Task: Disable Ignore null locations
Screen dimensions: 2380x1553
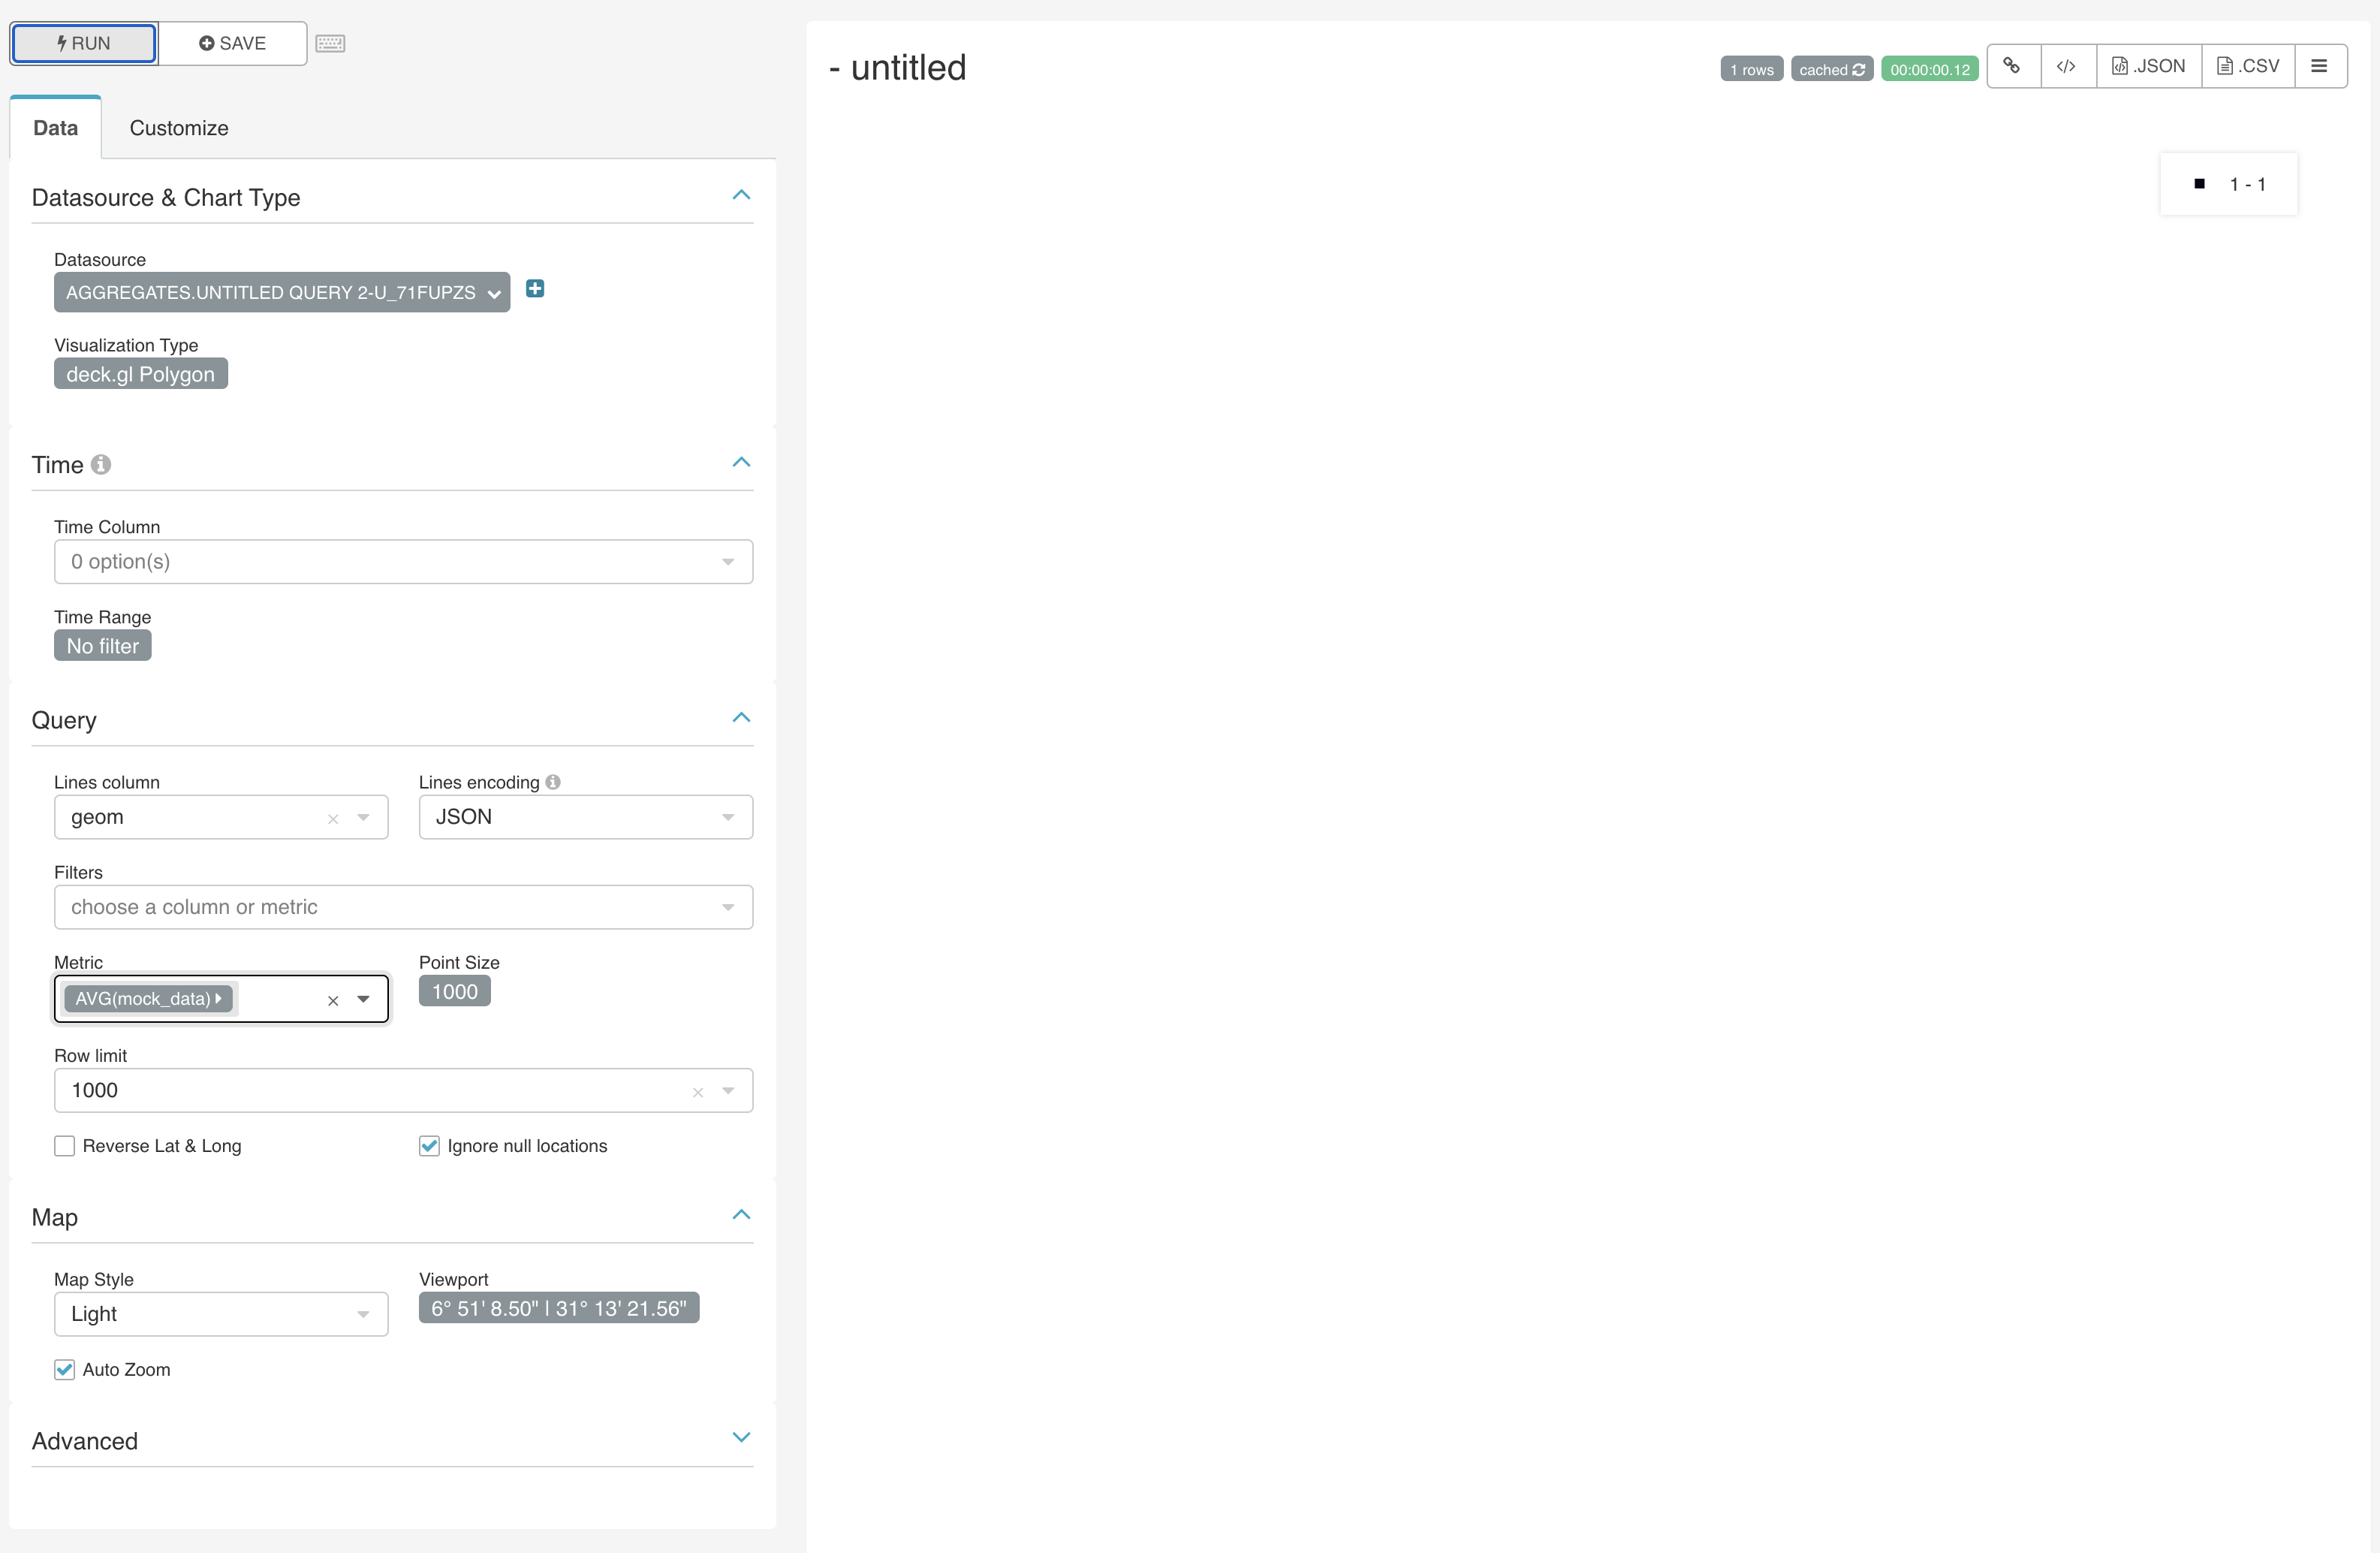Action: [x=429, y=1146]
